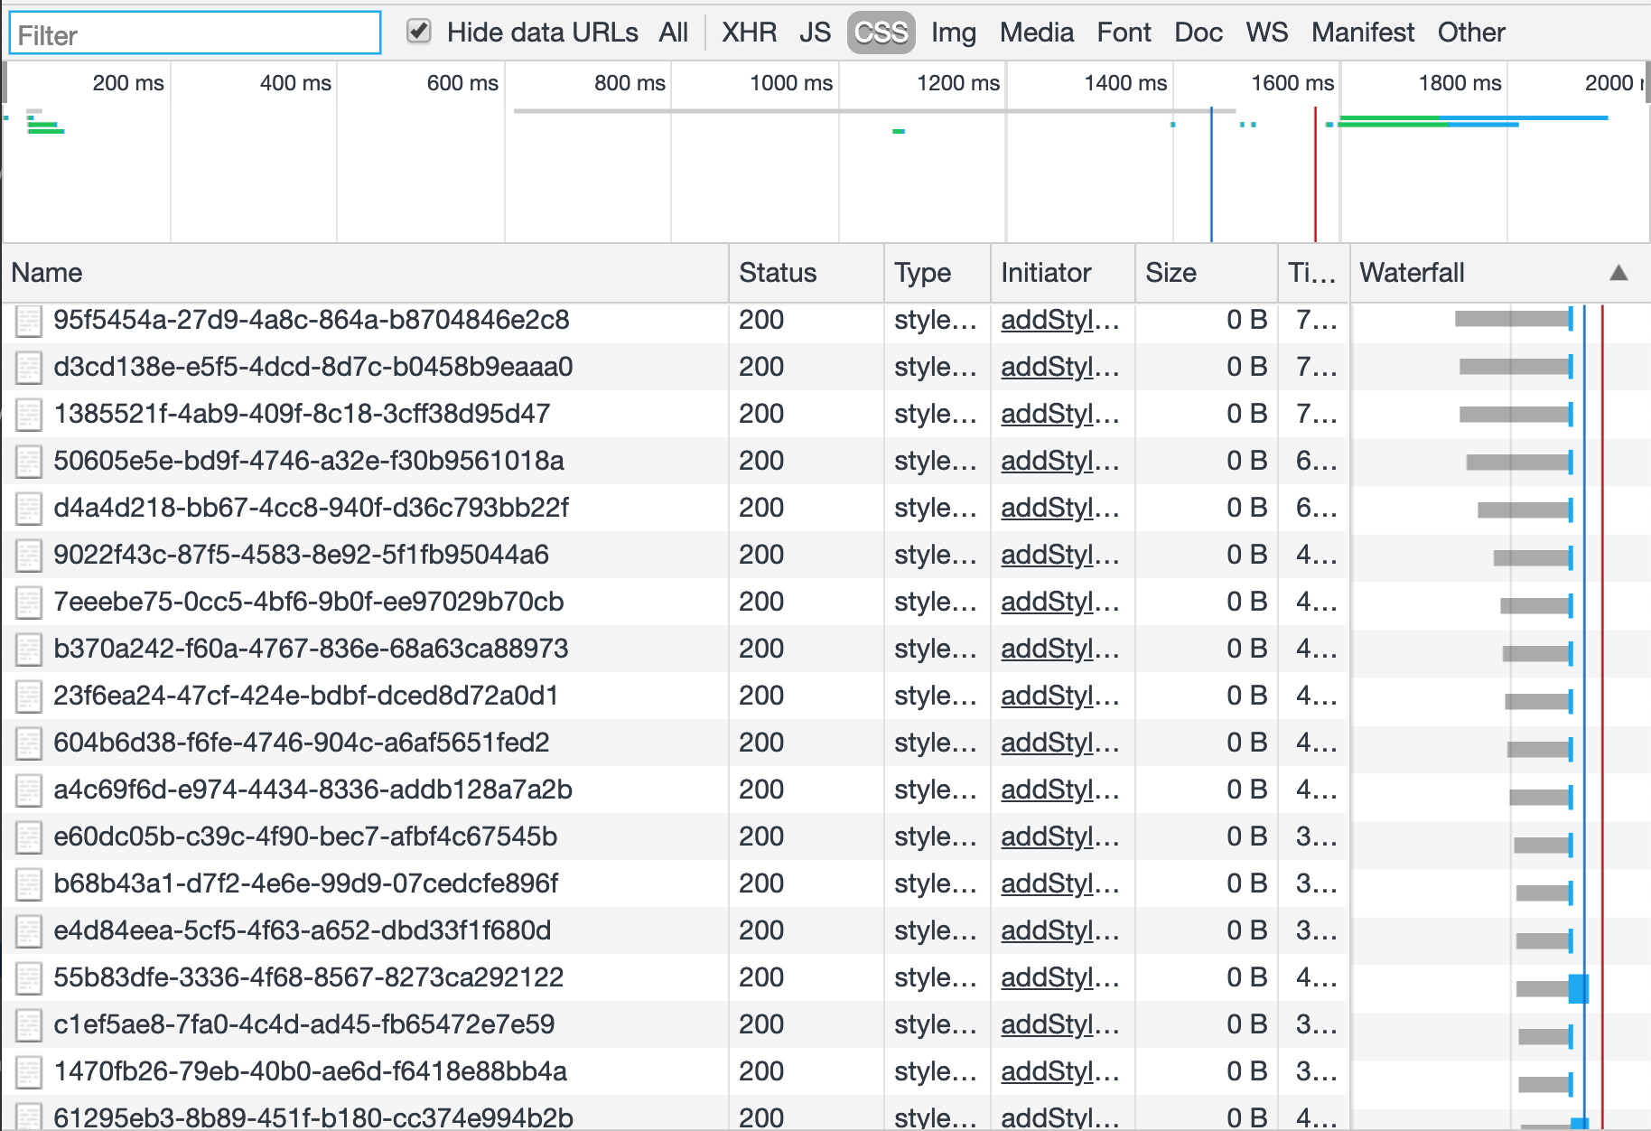The width and height of the screenshot is (1651, 1131).
Task: Select request name 1470fb26-79eb-40b0-ae6d-f6418e88bb4a
Action: click(x=310, y=1071)
